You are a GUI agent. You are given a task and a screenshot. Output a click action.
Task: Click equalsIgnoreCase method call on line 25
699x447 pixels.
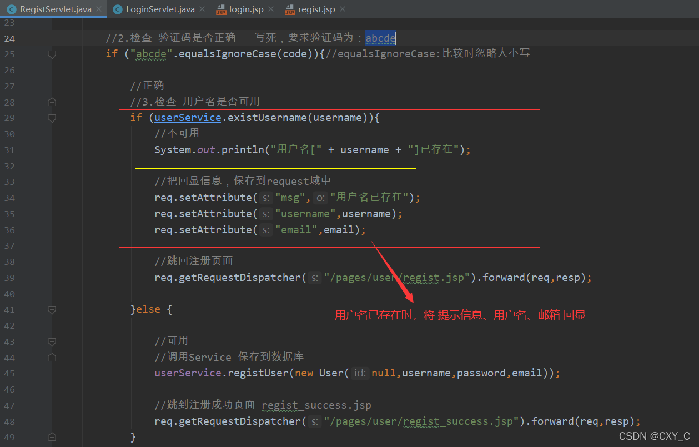(x=227, y=54)
